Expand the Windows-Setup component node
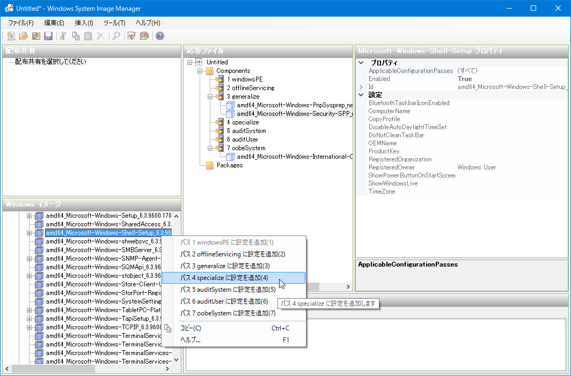 pos(29,216)
